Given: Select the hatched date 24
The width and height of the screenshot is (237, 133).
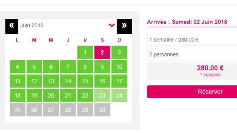Looking at the screenshot, I should pyautogui.click(x=119, y=95).
